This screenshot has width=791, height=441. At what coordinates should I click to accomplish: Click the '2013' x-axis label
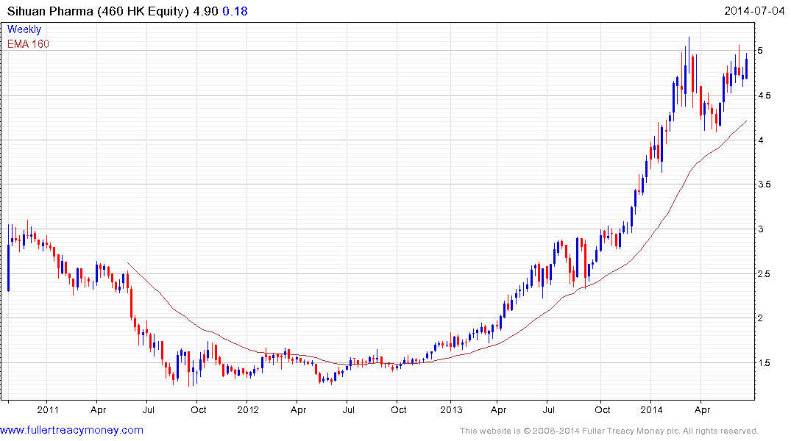click(451, 409)
